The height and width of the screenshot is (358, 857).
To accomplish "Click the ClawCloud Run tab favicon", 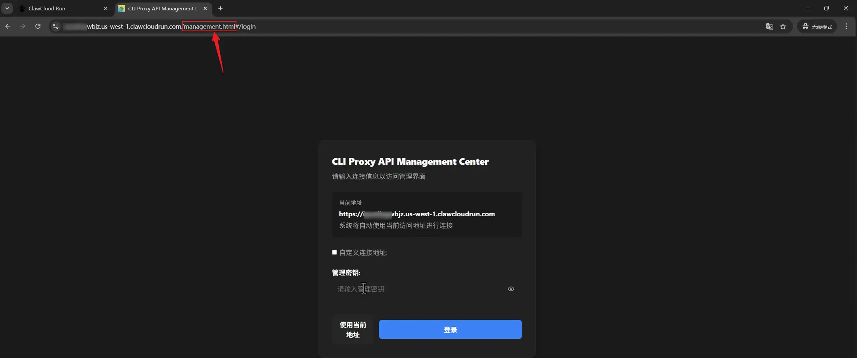I will [22, 8].
